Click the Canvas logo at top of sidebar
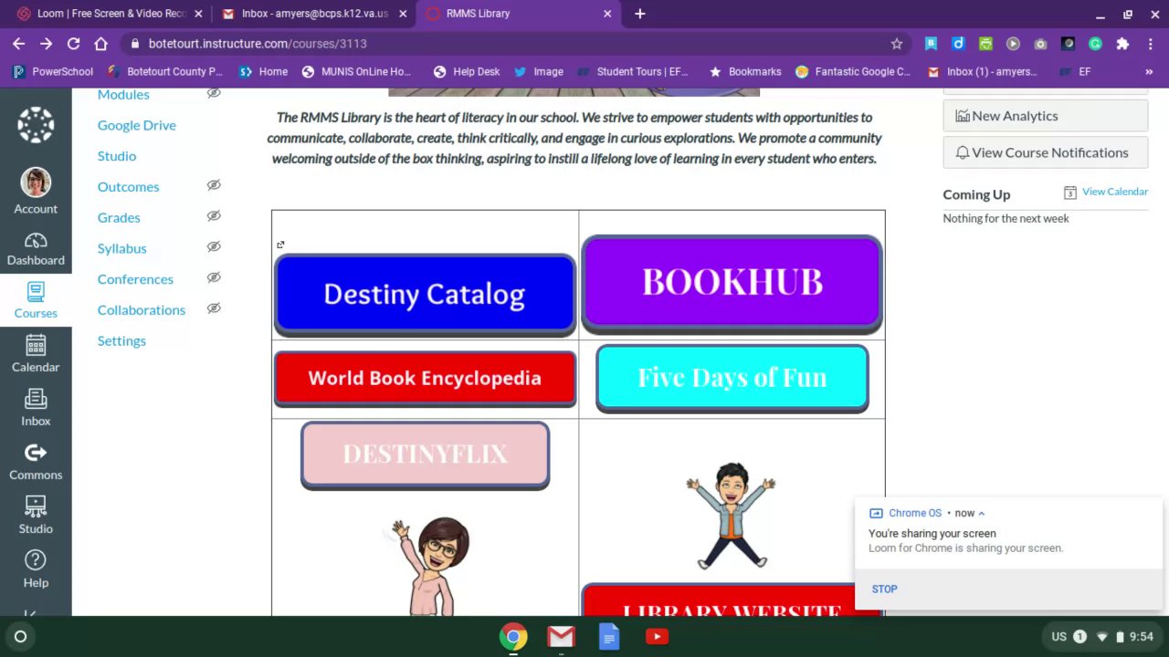Screen dimensions: 1169x657 (x=36, y=125)
